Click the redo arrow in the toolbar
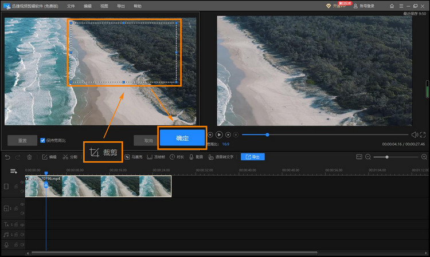Image resolution: width=430 pixels, height=257 pixels. [x=18, y=157]
